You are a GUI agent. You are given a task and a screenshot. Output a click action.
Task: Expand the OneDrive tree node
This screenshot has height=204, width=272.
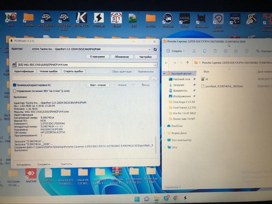pyautogui.click(x=165, y=125)
